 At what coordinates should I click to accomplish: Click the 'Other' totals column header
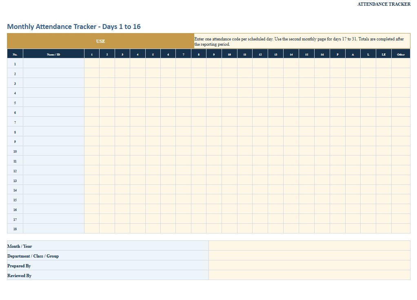point(401,54)
